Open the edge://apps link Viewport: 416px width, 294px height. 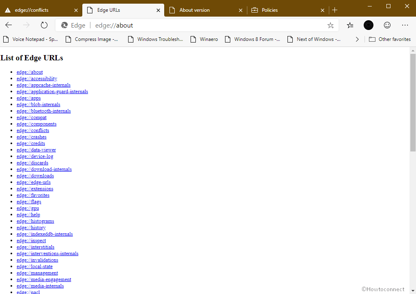29,98
